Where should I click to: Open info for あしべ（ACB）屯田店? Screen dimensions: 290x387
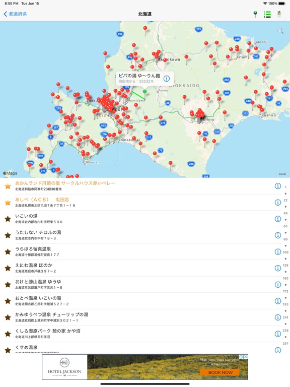point(278,203)
